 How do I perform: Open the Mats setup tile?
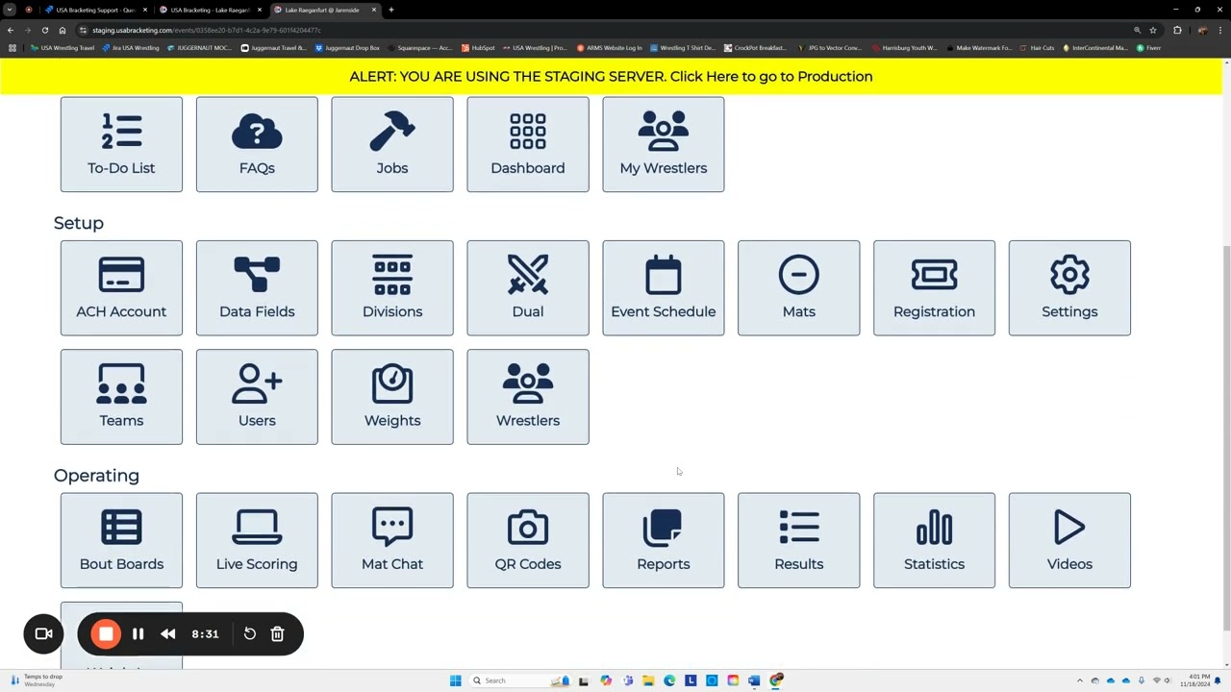point(799,288)
